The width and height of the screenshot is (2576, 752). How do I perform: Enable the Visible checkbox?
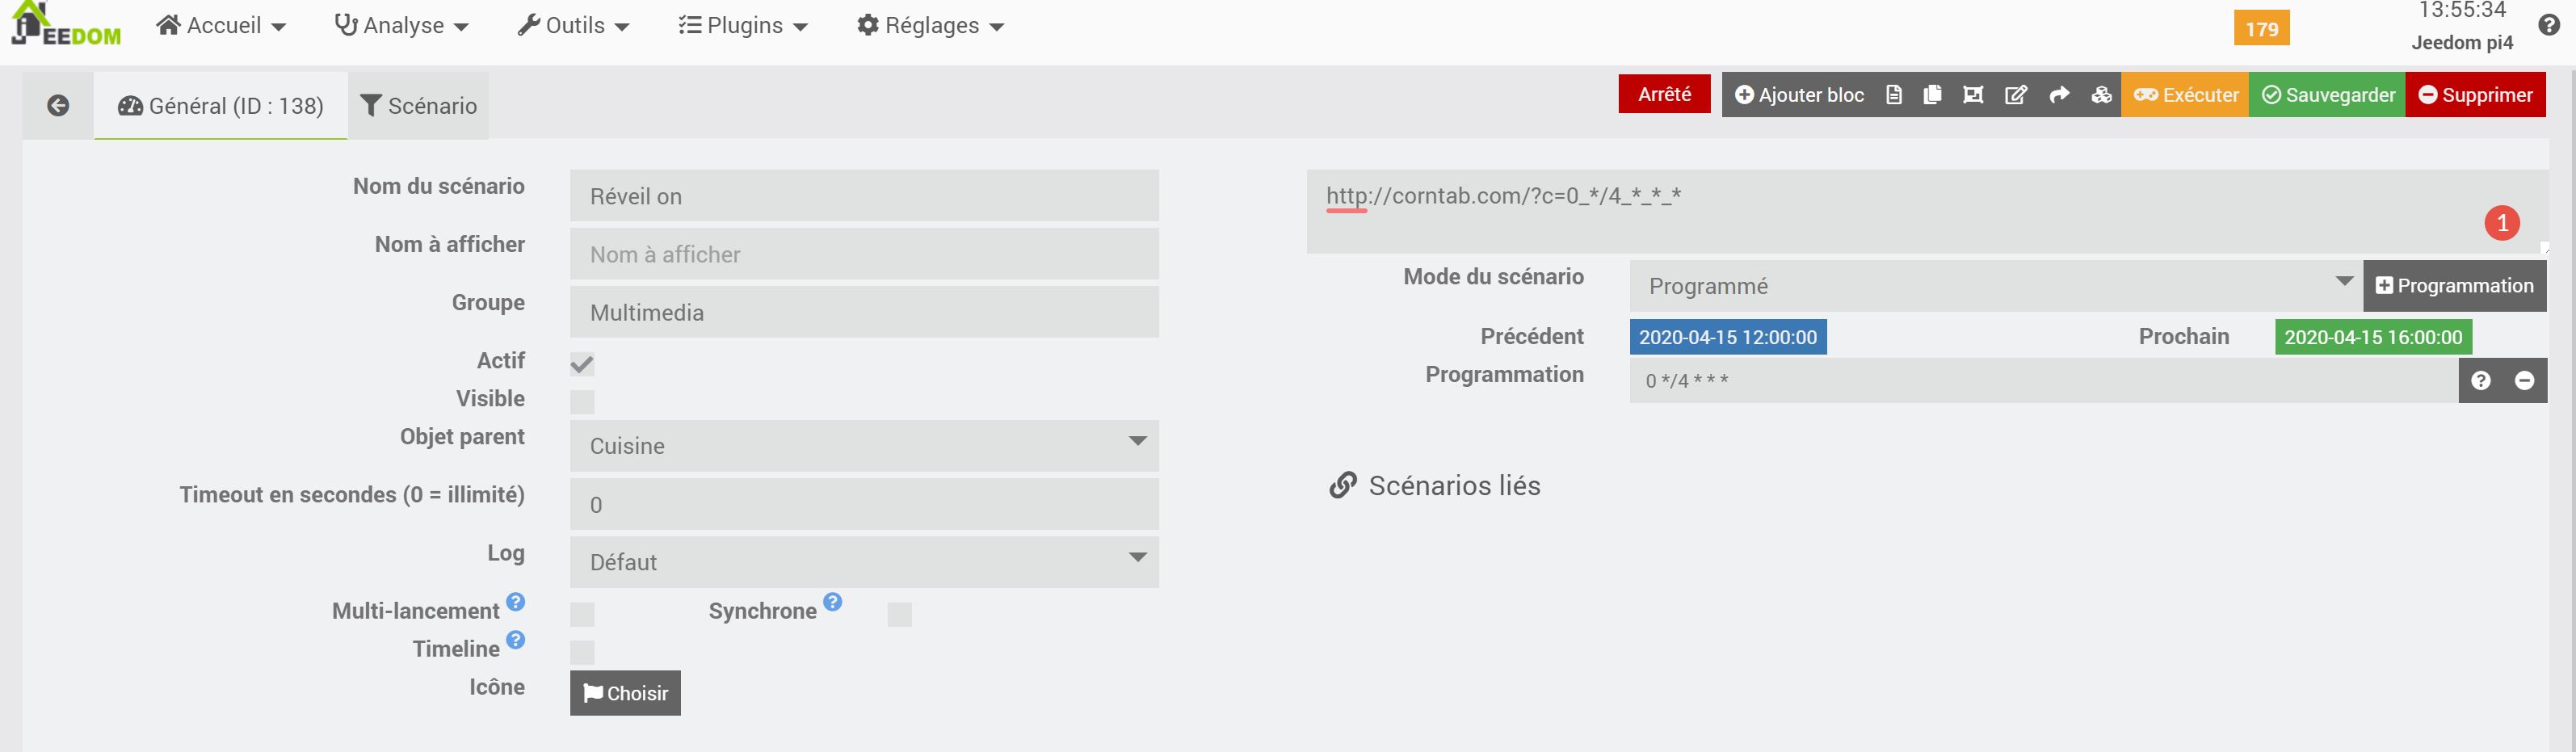pyautogui.click(x=582, y=402)
